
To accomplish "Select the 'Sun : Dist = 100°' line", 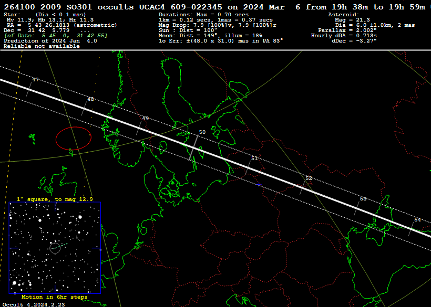I will coord(188,30).
